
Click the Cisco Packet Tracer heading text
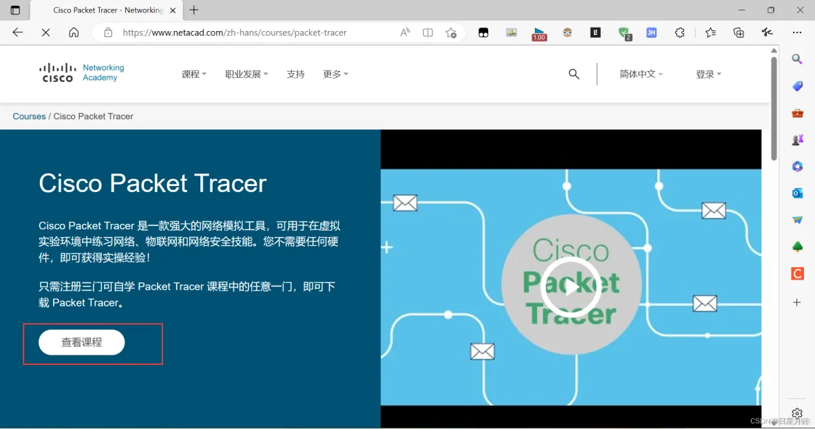[x=152, y=183]
